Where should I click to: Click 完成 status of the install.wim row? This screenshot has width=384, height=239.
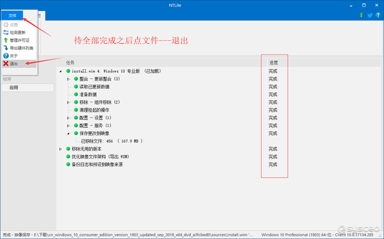(x=273, y=71)
